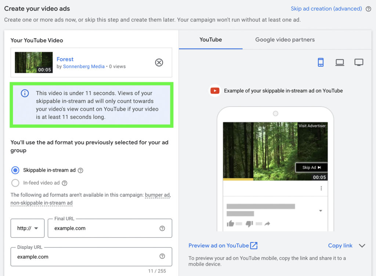Select the mobile phone preview icon

coord(321,62)
